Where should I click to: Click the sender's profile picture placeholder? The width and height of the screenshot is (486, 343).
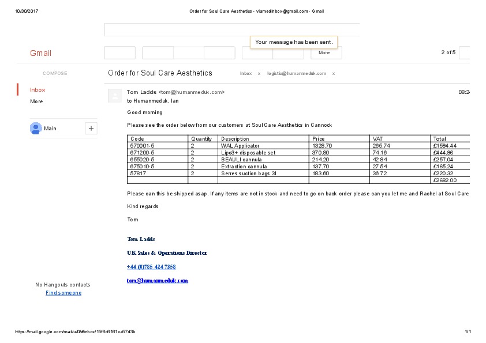(x=115, y=96)
